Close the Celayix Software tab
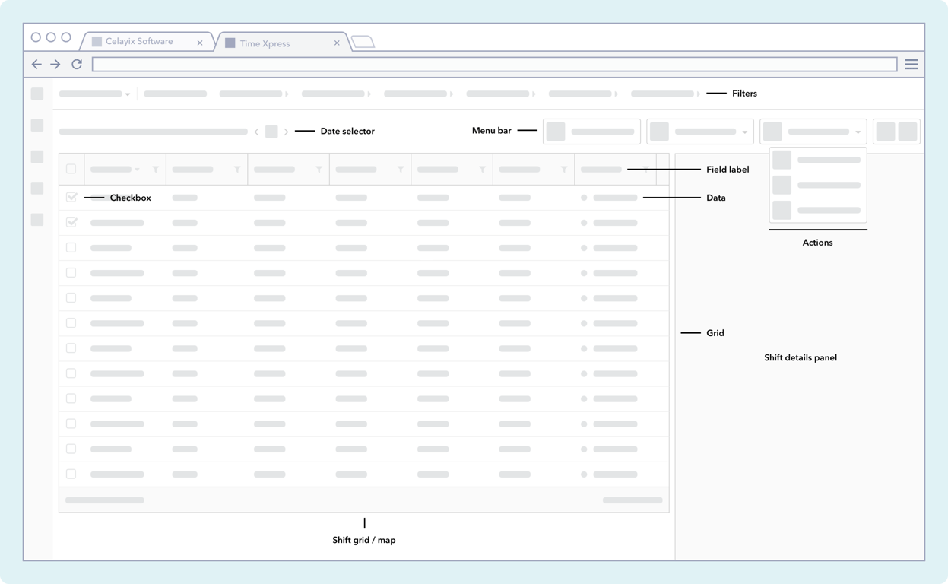The width and height of the screenshot is (948, 584). pyautogui.click(x=200, y=43)
